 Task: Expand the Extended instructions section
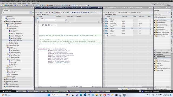155,52
